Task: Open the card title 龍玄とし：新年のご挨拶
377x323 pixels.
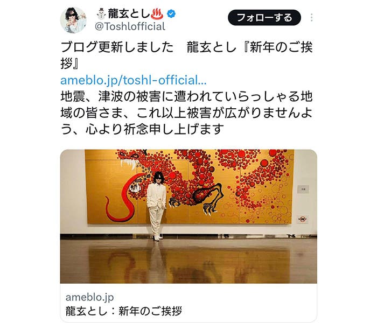Action: pyautogui.click(x=124, y=311)
